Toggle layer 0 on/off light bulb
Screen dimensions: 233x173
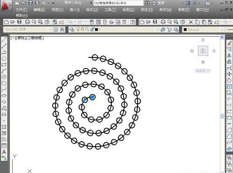point(78,29)
